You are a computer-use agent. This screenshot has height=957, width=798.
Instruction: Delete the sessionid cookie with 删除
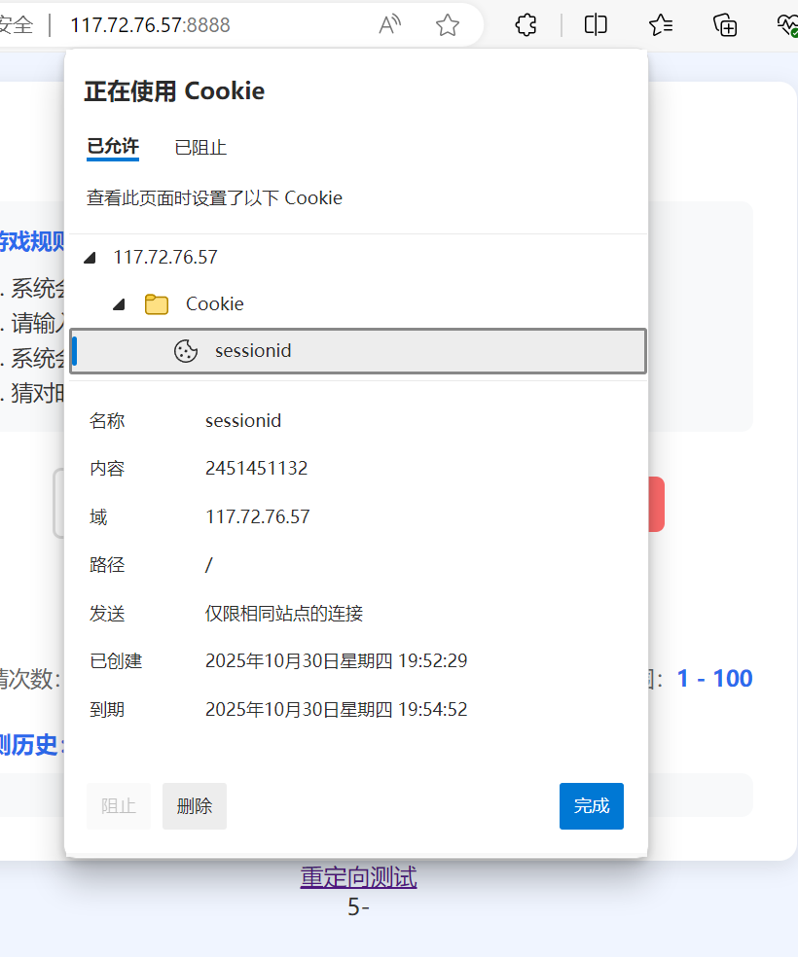pyautogui.click(x=194, y=806)
